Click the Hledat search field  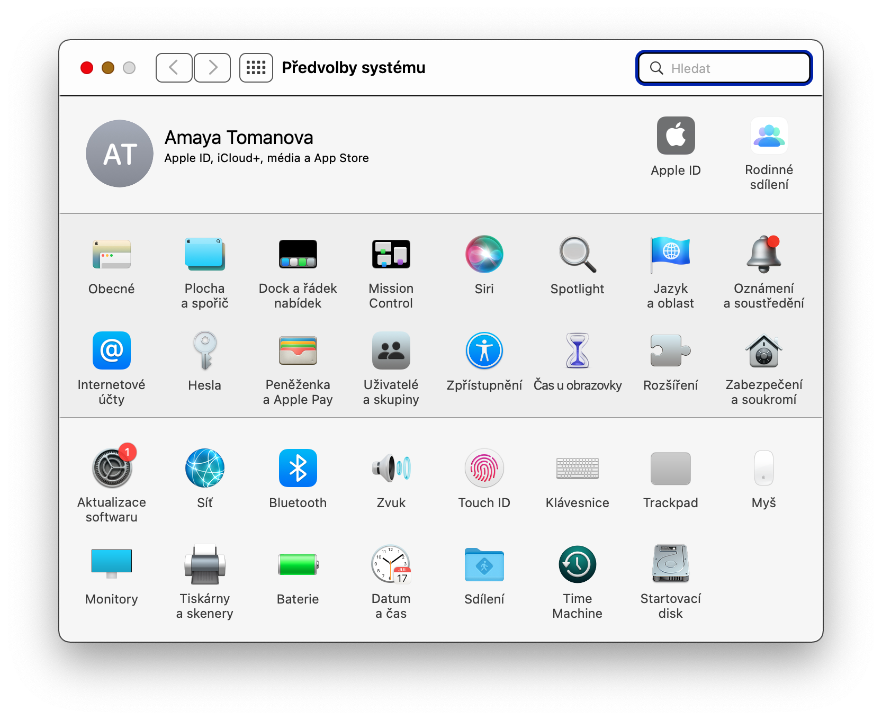point(724,68)
